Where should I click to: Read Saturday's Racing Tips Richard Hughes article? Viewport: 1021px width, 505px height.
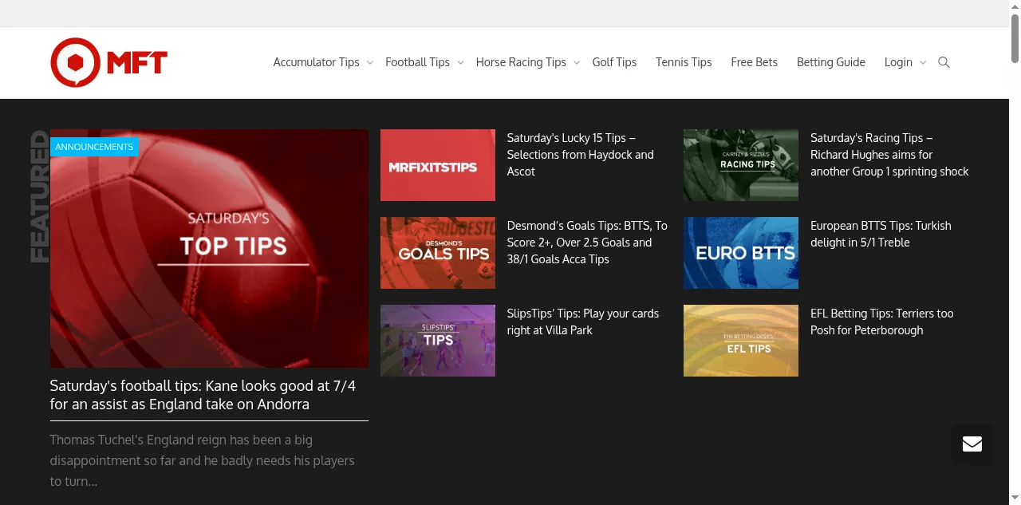point(889,155)
